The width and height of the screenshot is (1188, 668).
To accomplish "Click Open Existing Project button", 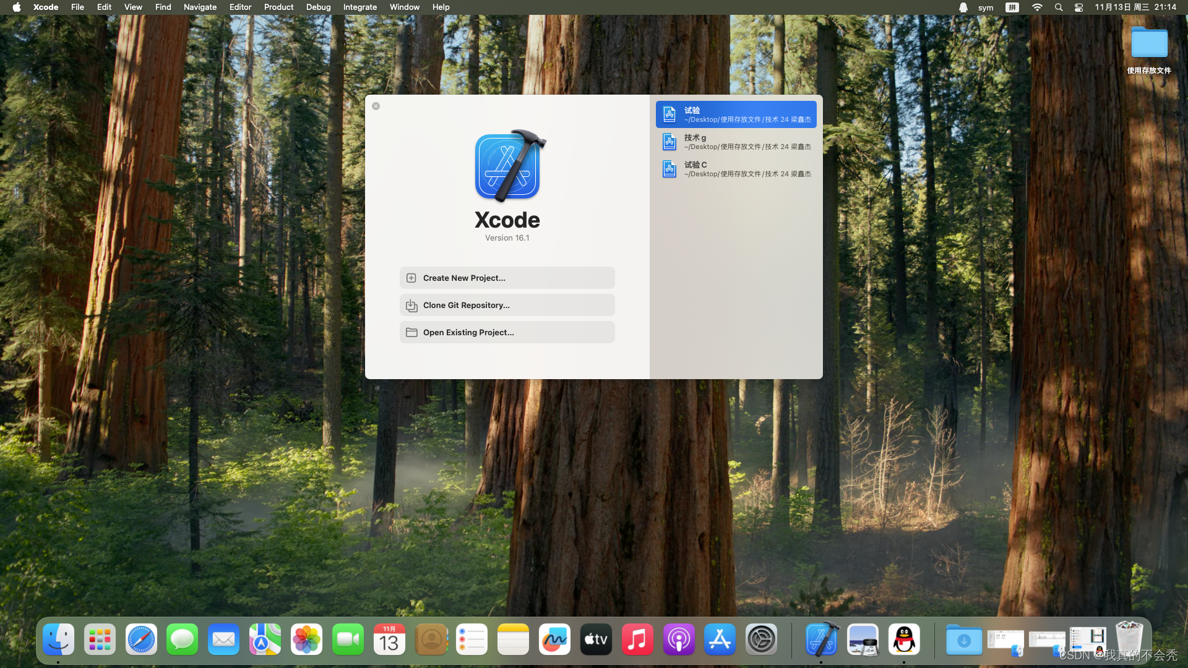I will click(507, 332).
